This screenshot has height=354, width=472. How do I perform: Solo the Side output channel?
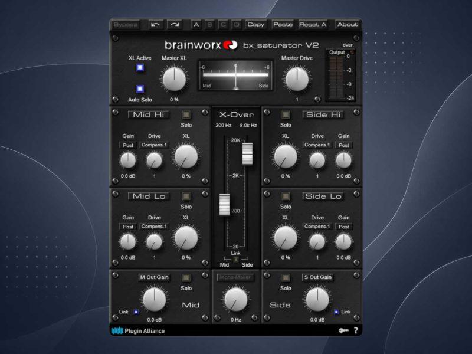(286, 278)
